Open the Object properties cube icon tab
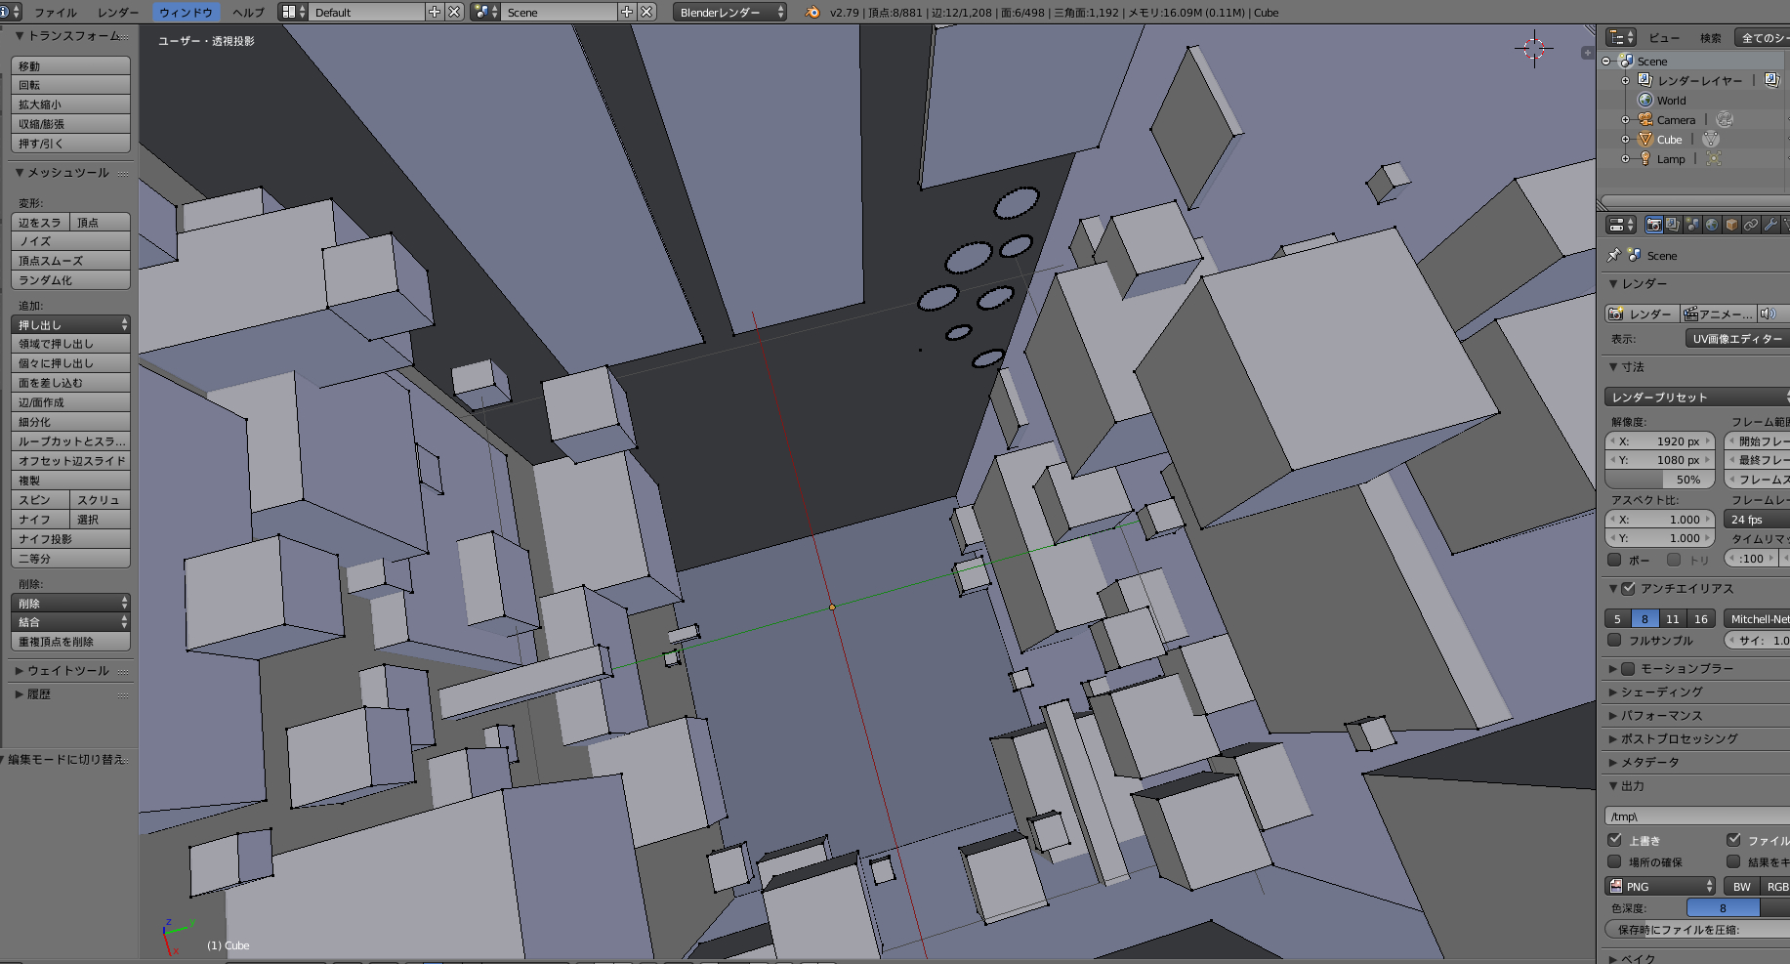The image size is (1790, 964). [1731, 225]
